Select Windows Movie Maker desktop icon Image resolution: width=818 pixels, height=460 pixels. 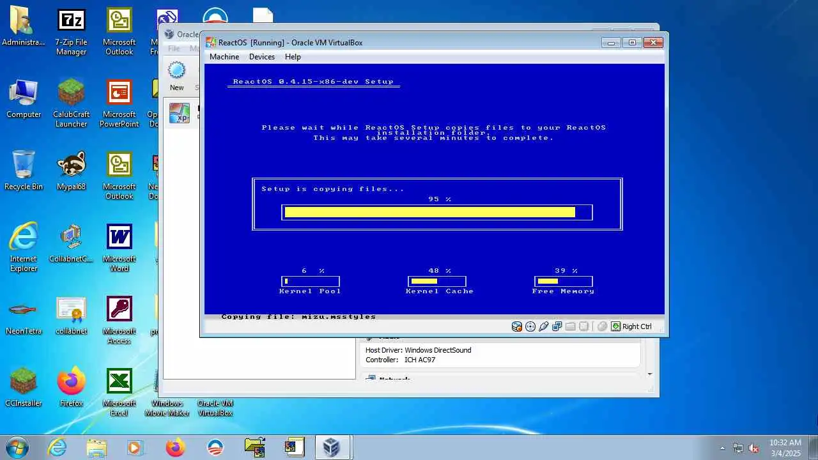(167, 408)
